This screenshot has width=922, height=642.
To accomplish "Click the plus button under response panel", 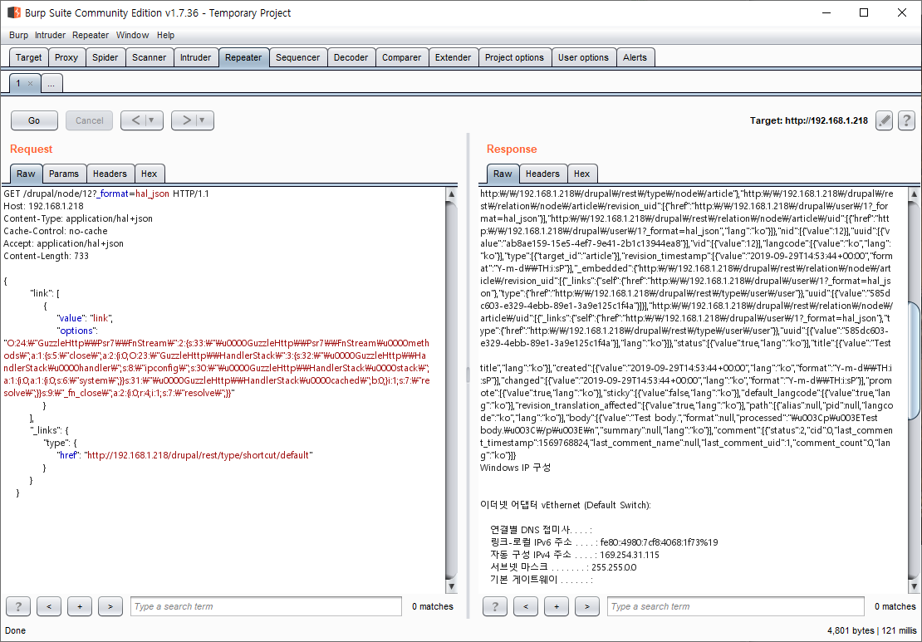I will [557, 606].
